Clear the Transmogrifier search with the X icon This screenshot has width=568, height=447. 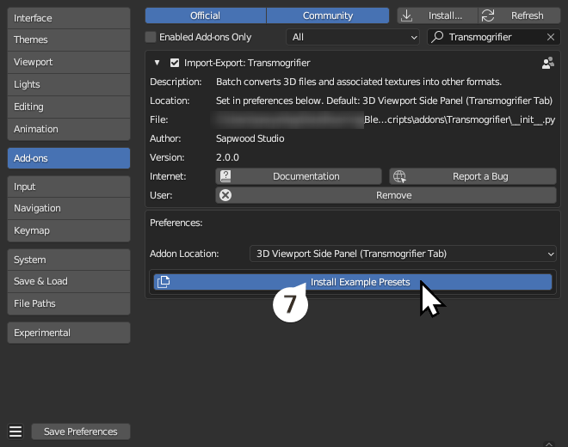(x=552, y=37)
